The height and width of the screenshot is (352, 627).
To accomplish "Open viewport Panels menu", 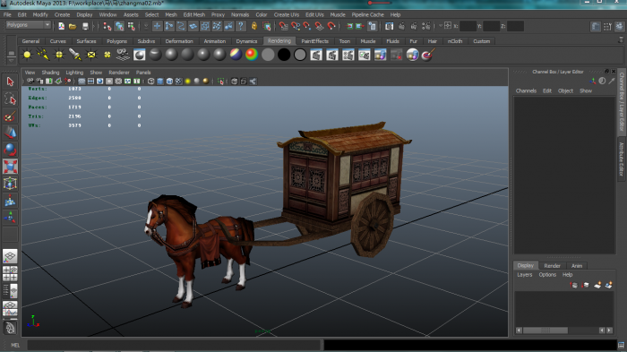I will pos(143,73).
